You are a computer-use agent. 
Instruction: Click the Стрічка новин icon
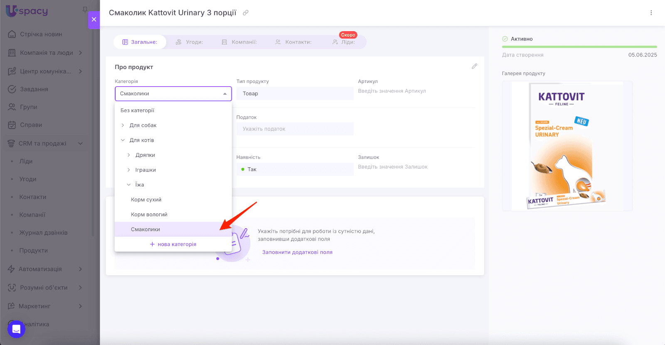[x=12, y=34]
